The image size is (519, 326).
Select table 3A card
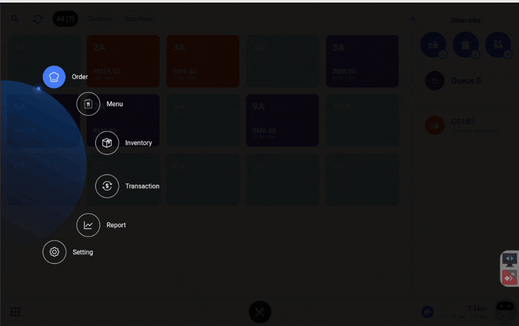202,61
